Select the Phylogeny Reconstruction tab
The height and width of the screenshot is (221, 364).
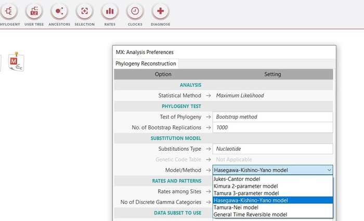click(146, 63)
